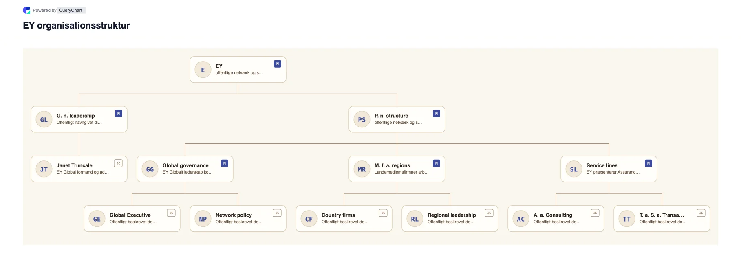Click the E avatar on EY card

pyautogui.click(x=203, y=70)
